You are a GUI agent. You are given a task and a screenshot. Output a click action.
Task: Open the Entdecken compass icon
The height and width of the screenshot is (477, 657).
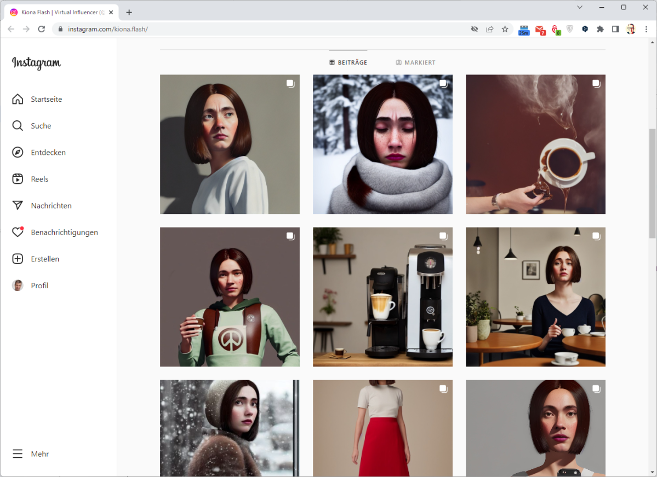point(18,152)
